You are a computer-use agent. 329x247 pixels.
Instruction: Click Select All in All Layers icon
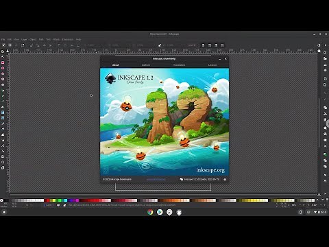pos(10,45)
